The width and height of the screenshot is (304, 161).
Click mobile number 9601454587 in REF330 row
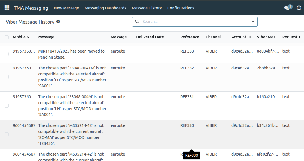(24, 125)
